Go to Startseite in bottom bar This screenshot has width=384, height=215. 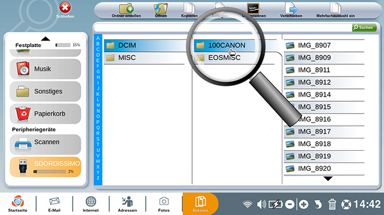18,204
